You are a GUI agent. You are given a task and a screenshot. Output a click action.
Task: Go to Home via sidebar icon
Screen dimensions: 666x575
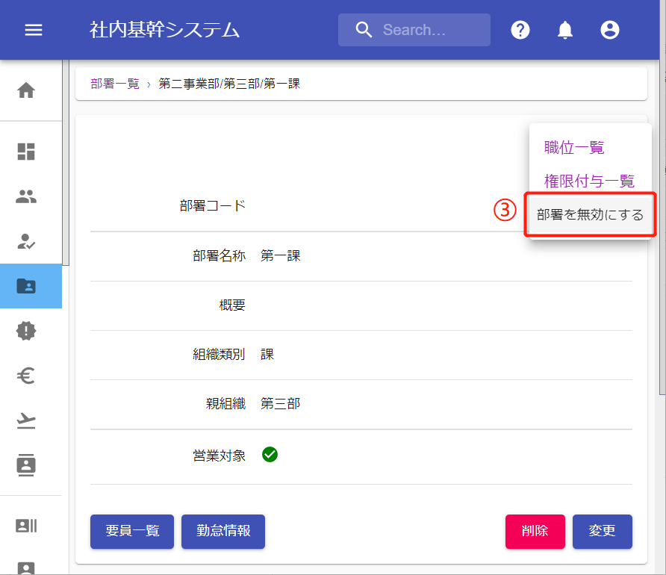26,91
